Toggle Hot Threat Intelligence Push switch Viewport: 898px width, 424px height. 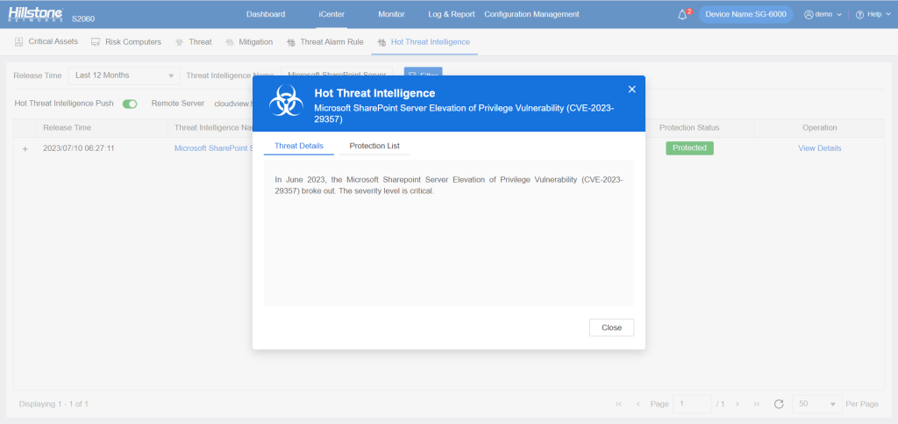[130, 104]
